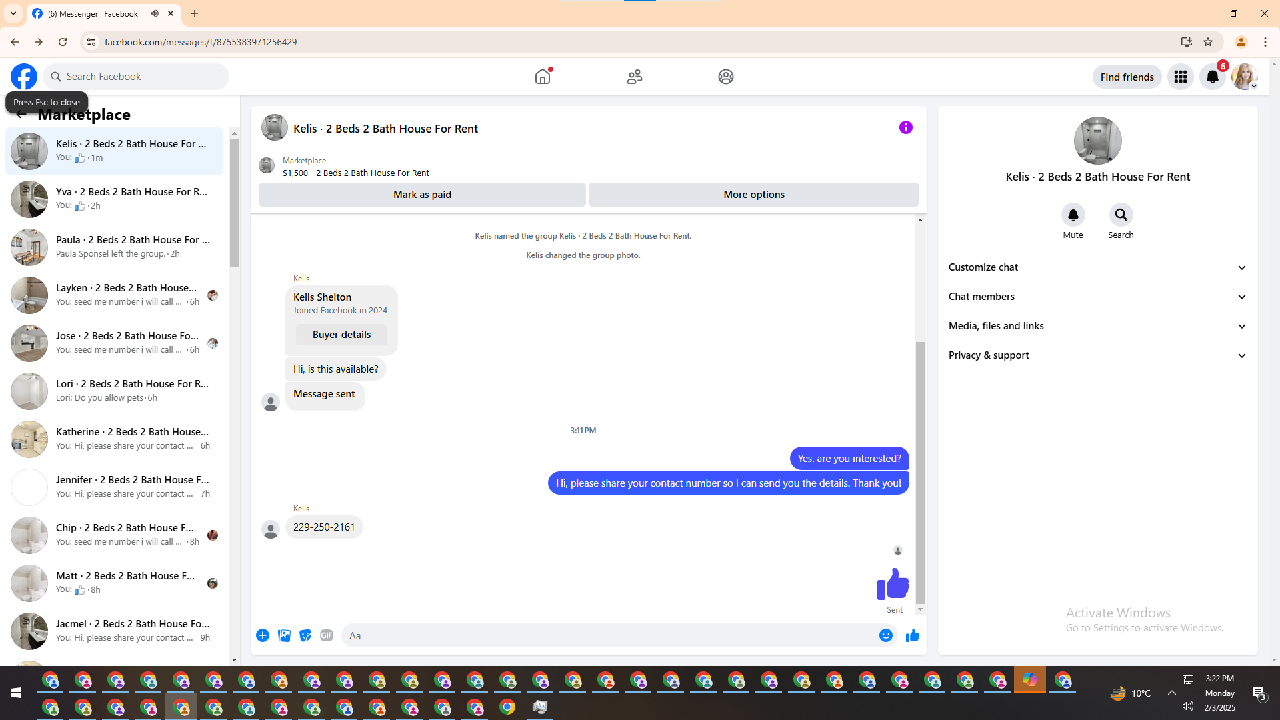Mute the tab audio speaker icon
The image size is (1280, 720).
tap(155, 13)
